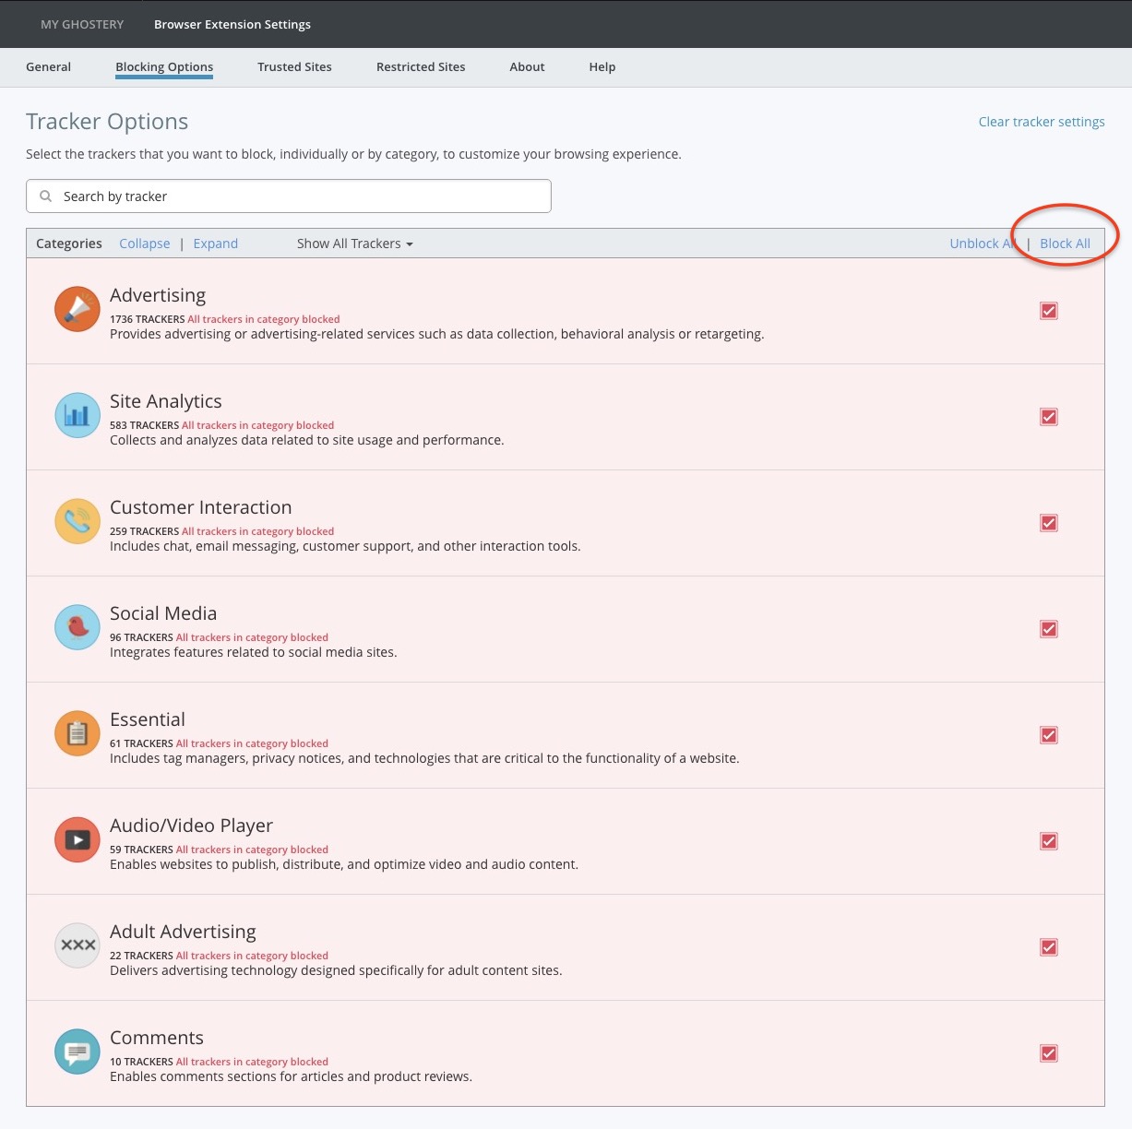Click the Adult Advertising XXX icon

pyautogui.click(x=77, y=945)
